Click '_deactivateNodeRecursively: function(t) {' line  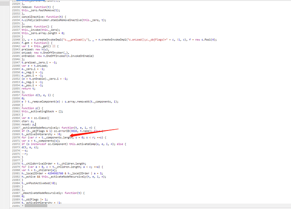(x=53, y=193)
